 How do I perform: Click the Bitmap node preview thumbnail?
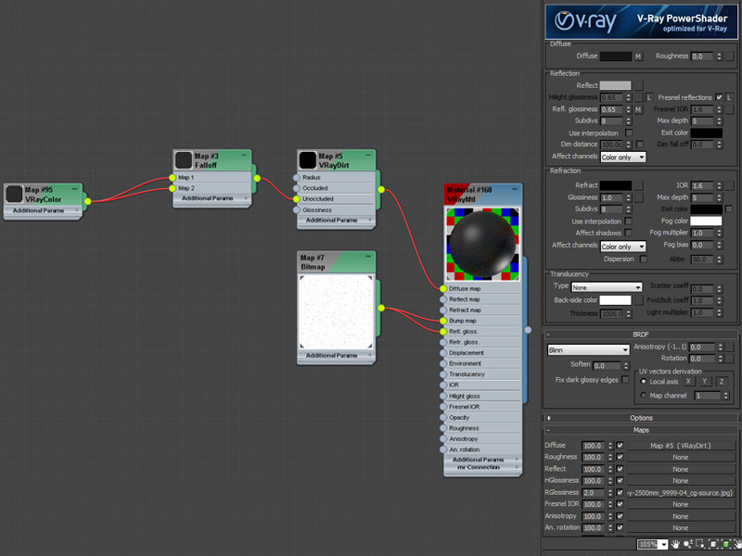[x=336, y=311]
